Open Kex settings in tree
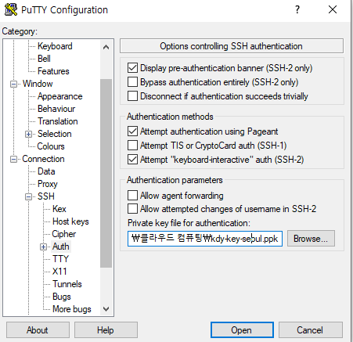The image size is (353, 342). [x=59, y=209]
